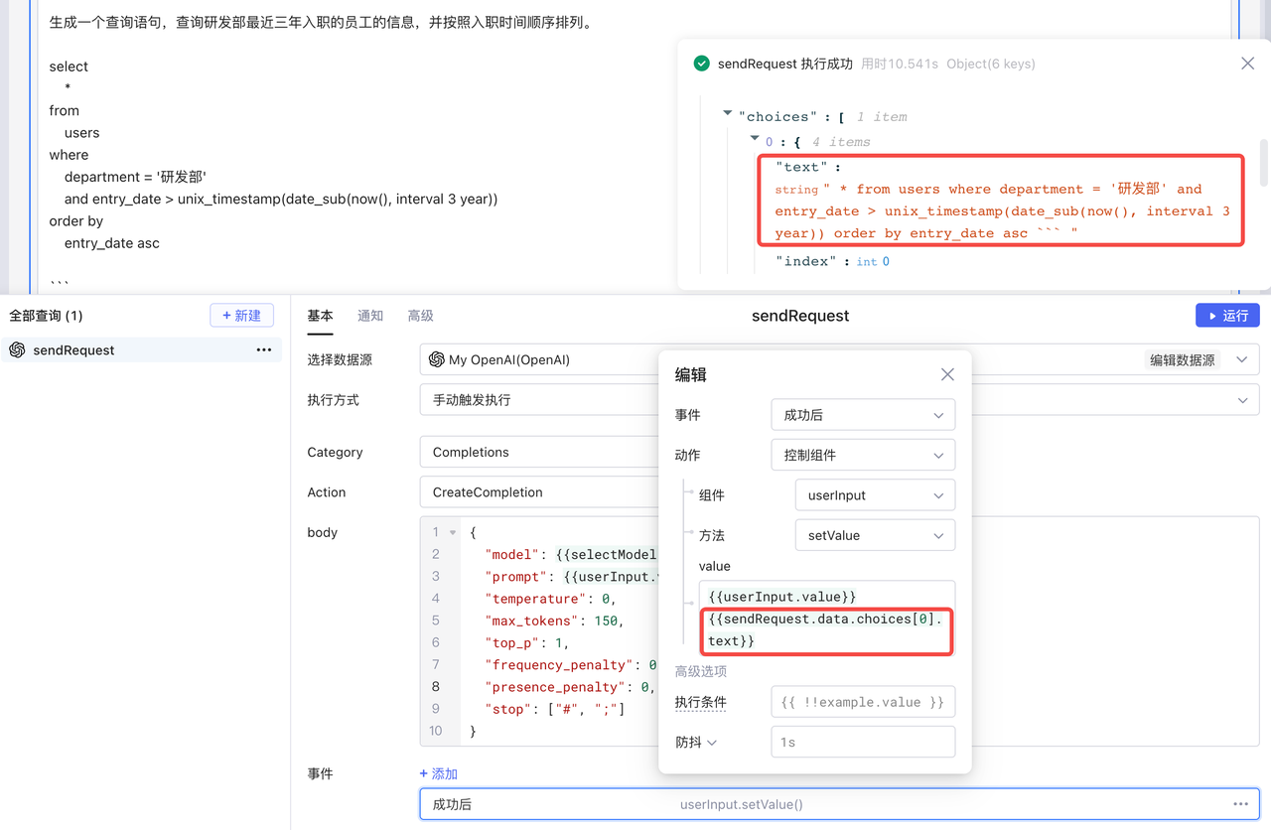Close the 编辑 event dialog
The height and width of the screenshot is (830, 1271).
click(x=947, y=374)
